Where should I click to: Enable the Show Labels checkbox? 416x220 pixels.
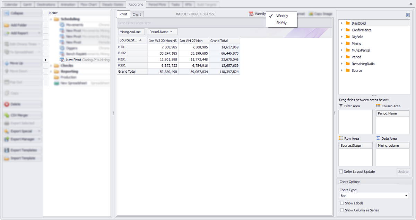(x=342, y=203)
